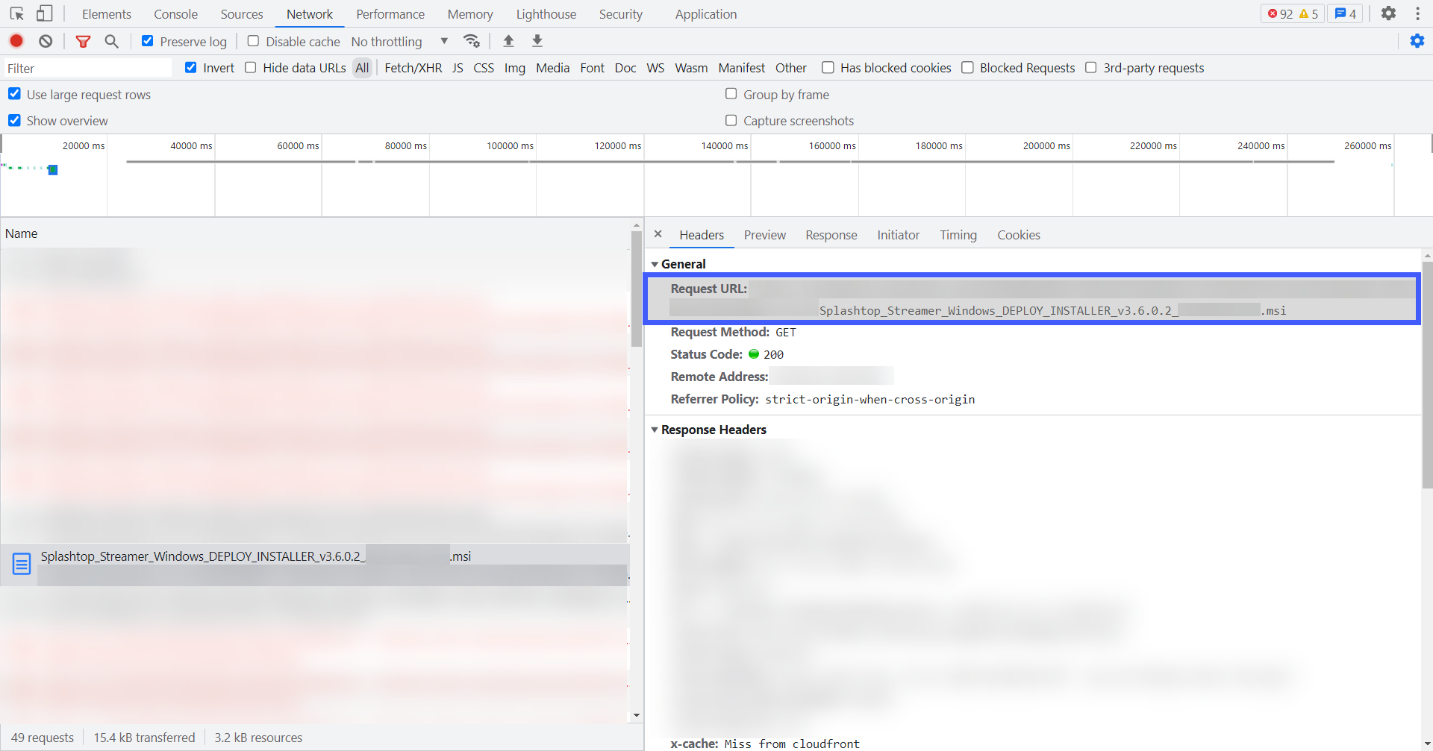Open the Lighthouse tab
Screen dimensions: 1433x751
click(x=546, y=13)
